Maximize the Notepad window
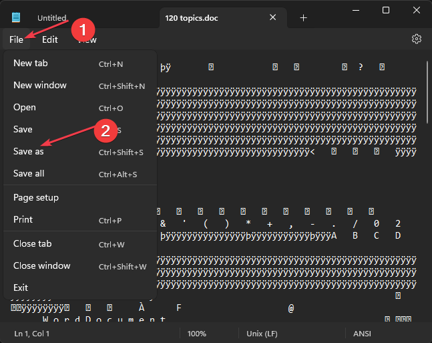The width and height of the screenshot is (432, 343). tap(386, 10)
